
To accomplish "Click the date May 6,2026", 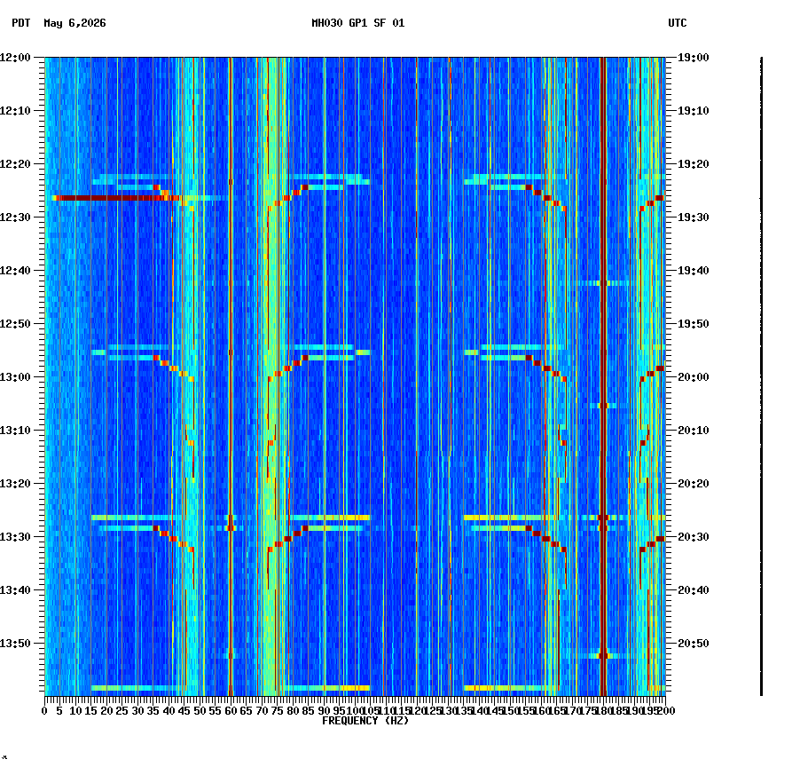I will click(75, 23).
